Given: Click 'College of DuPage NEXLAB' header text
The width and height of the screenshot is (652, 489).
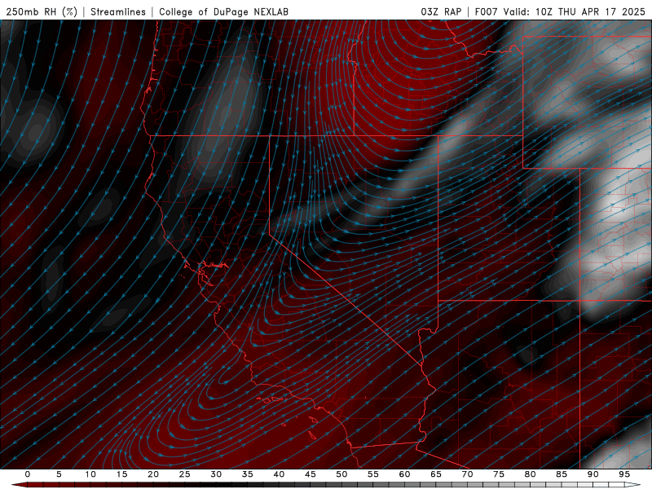Looking at the screenshot, I should click(x=223, y=11).
